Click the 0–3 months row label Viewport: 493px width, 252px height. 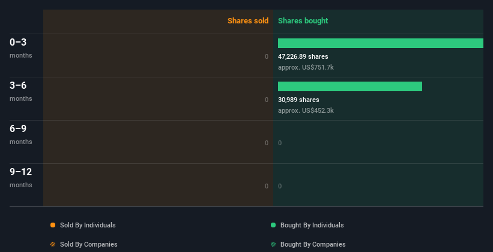pyautogui.click(x=21, y=48)
